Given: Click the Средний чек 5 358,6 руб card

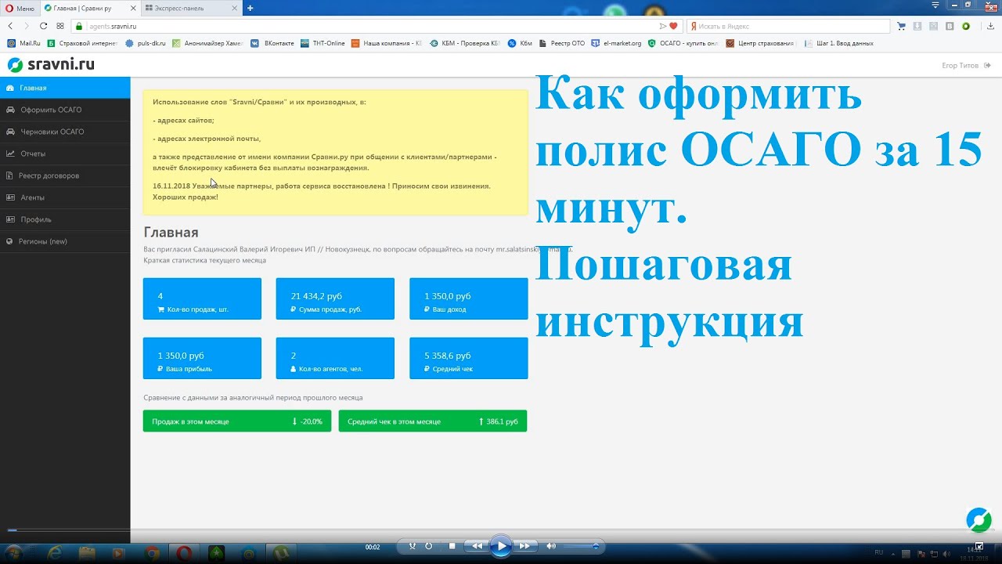Looking at the screenshot, I should click(468, 358).
